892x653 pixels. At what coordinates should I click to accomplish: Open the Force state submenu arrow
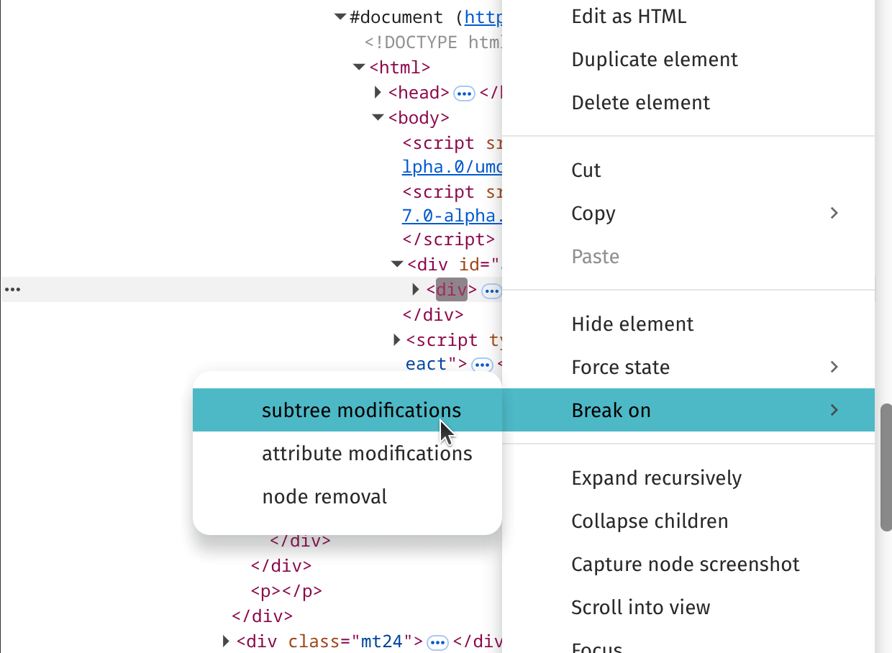[834, 367]
